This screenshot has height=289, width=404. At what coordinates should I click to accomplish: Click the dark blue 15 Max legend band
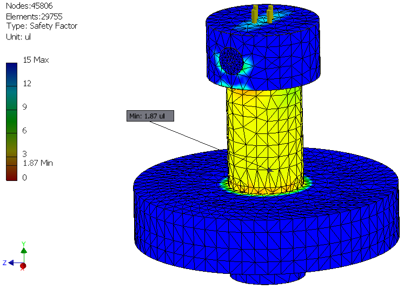[x=11, y=75]
